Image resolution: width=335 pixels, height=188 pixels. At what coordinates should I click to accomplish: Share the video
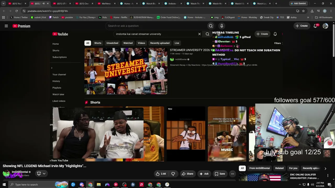pos(187,174)
